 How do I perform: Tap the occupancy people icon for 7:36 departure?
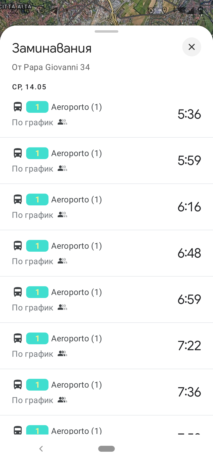(62, 400)
